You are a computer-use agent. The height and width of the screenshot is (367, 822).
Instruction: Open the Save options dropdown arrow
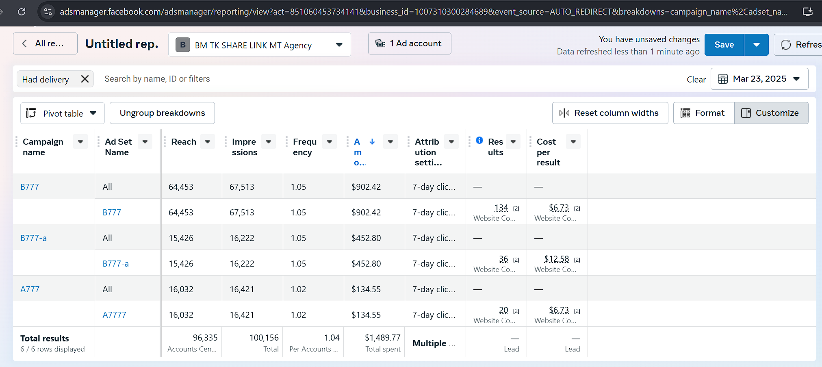(x=756, y=45)
